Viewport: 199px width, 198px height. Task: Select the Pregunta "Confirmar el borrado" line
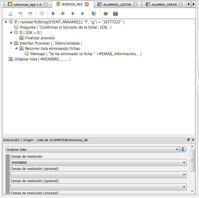(x=65, y=27)
